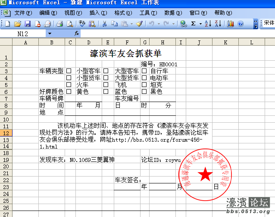Check the 小型货车 checkbox
The image size is (275, 217).
tap(69, 78)
